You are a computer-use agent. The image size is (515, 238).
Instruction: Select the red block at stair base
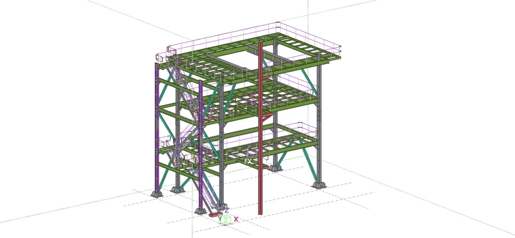216,215
